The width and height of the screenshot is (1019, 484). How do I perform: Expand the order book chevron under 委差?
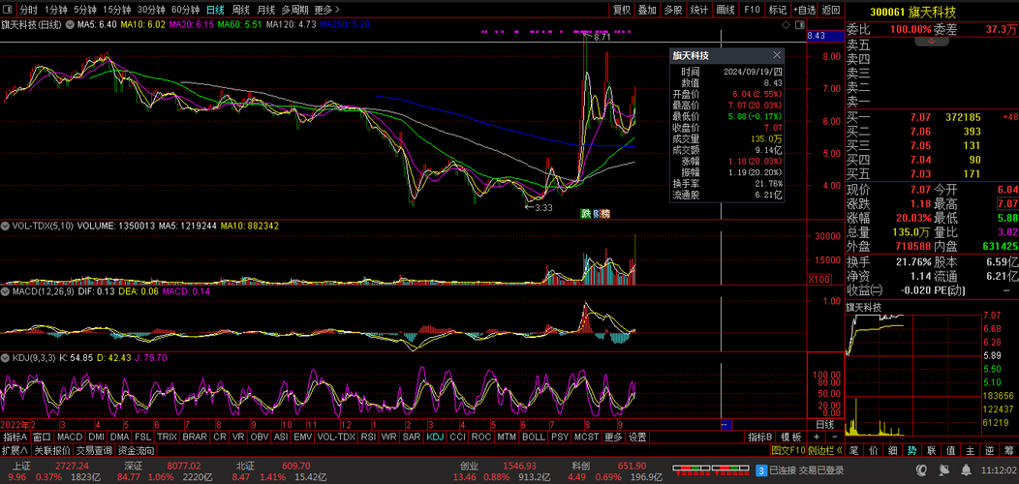[x=931, y=41]
